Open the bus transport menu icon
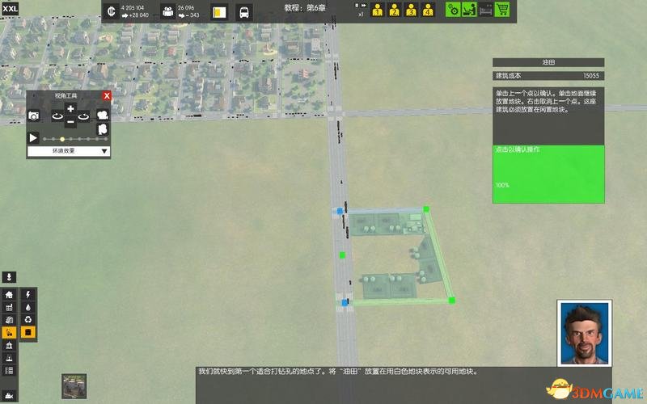 [244, 12]
